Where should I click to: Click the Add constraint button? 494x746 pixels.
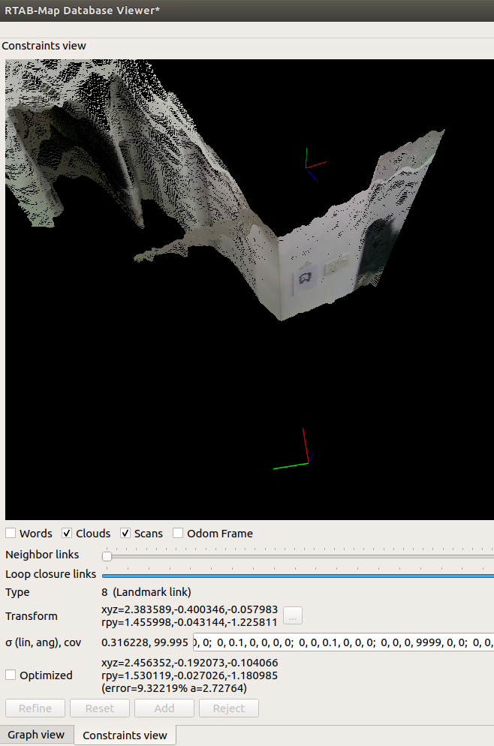pos(164,708)
